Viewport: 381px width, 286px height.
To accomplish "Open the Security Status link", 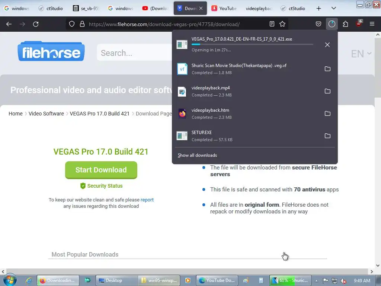I will pos(101,186).
